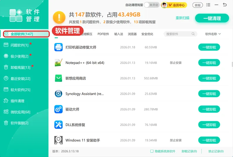Viewport: 233px width, 157px height.
Task: Click the 会员中心 button
Action: pyautogui.click(x=174, y=5)
